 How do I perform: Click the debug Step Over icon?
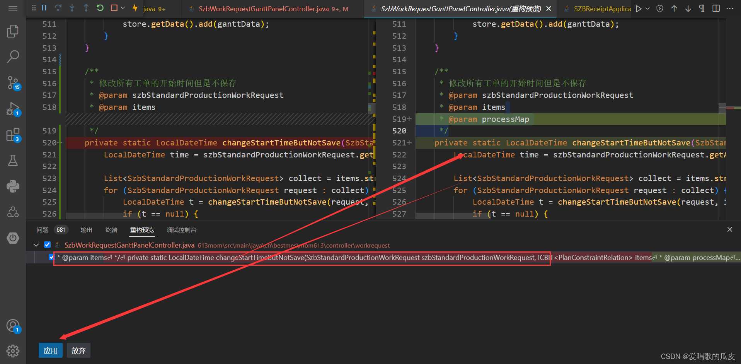(58, 8)
